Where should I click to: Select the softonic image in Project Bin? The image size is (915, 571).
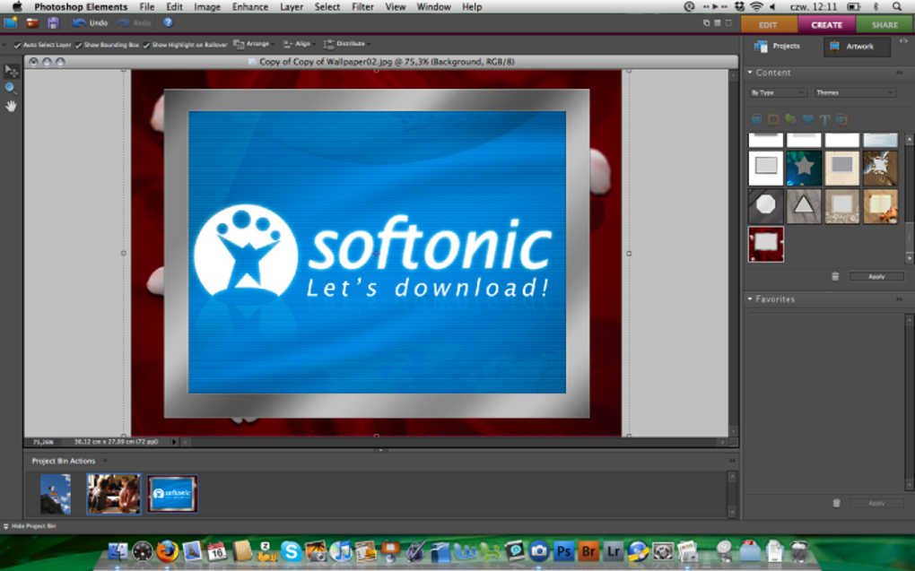click(x=172, y=494)
